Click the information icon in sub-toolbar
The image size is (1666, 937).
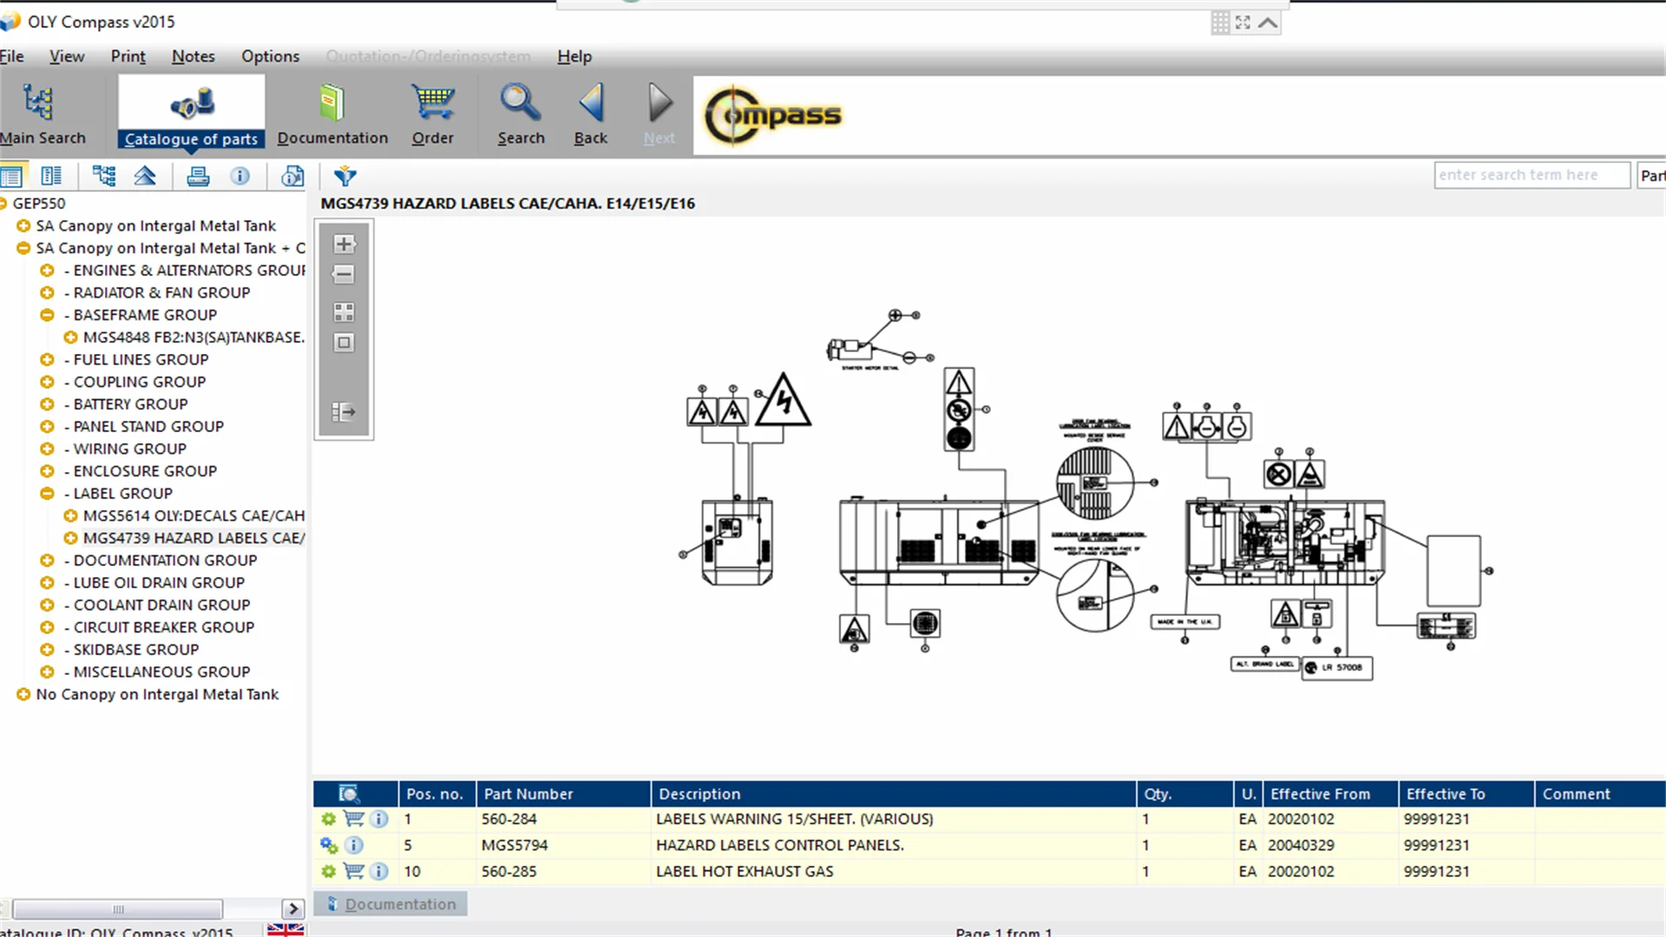(x=240, y=176)
